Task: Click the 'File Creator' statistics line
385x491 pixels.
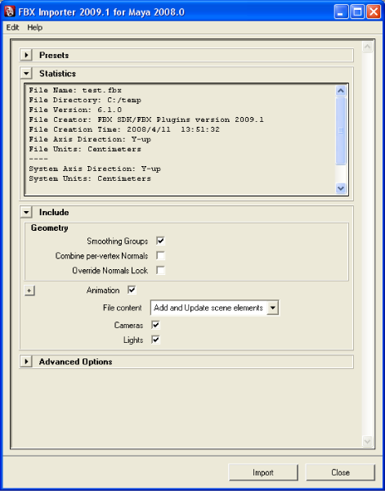Action: (x=146, y=119)
